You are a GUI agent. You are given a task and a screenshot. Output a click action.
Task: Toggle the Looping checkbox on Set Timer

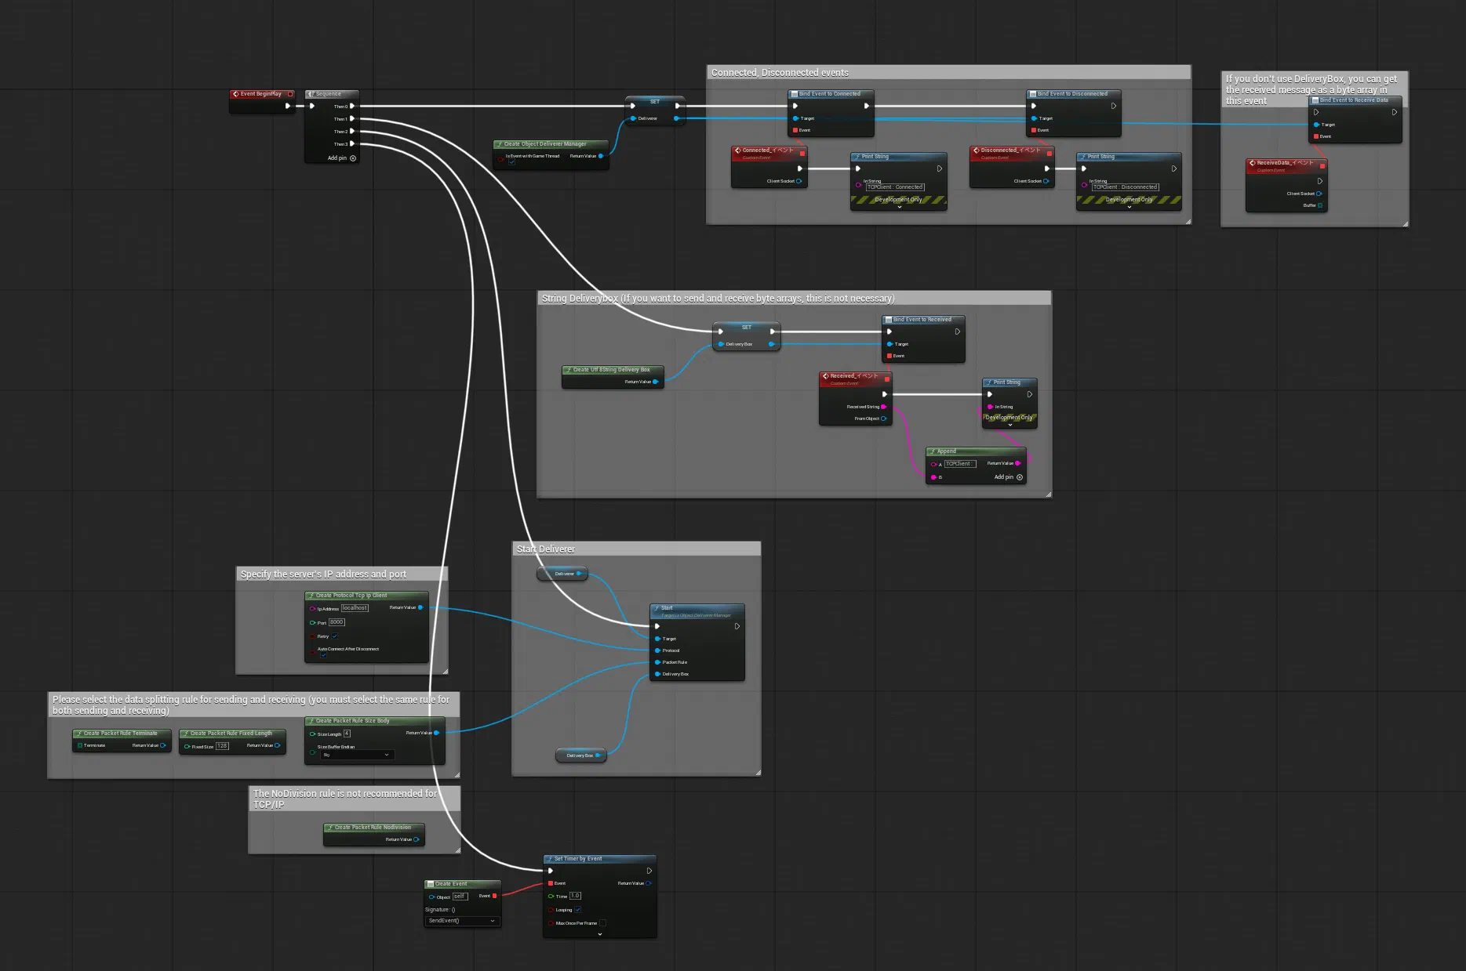click(578, 910)
